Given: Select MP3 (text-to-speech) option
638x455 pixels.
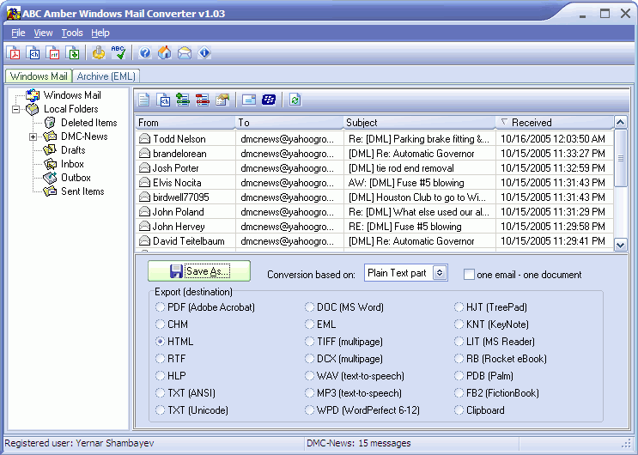Looking at the screenshot, I should [x=310, y=393].
